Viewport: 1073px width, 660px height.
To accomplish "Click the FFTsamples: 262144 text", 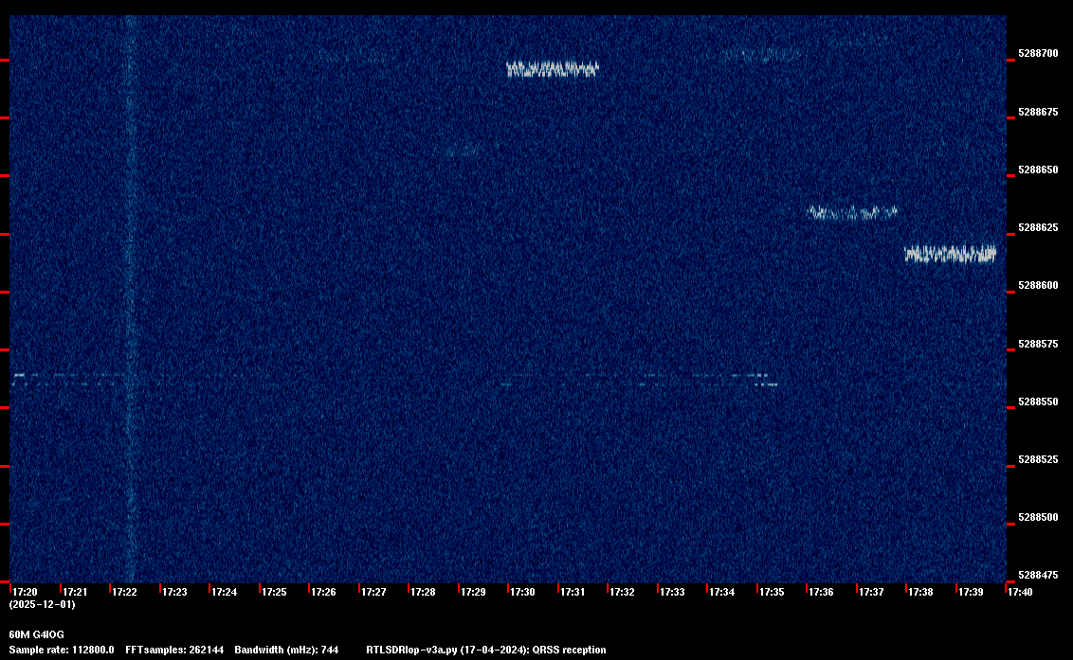I will (174, 650).
